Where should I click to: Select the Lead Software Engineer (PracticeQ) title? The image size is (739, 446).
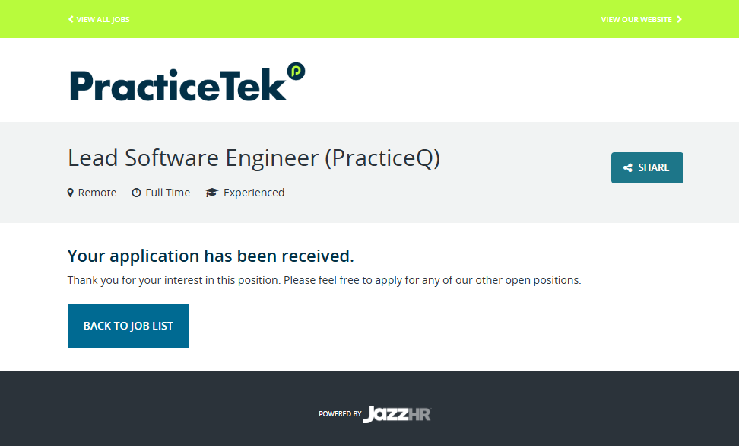(254, 158)
